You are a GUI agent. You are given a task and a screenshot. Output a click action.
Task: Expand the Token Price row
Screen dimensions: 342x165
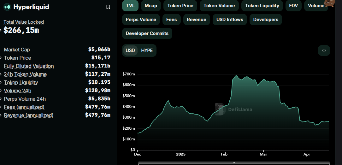[x=1, y=58]
